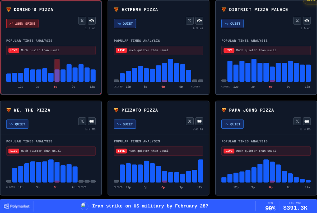Viewport: 317px width, 213px height.
Task: Click the QUIET badge on District Pizza Palace
Action: tap(232, 24)
